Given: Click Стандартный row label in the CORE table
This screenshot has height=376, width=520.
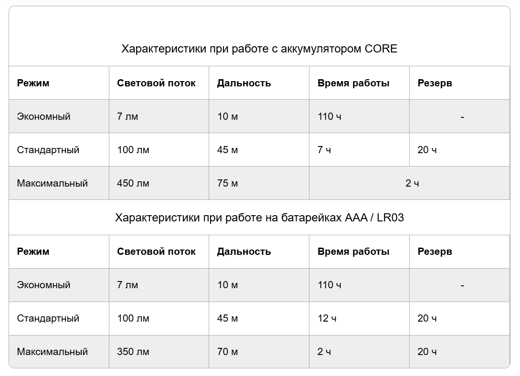Looking at the screenshot, I should pos(48,150).
